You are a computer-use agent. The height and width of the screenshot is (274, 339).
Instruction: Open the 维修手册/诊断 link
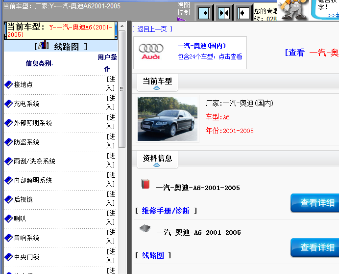click(x=166, y=211)
